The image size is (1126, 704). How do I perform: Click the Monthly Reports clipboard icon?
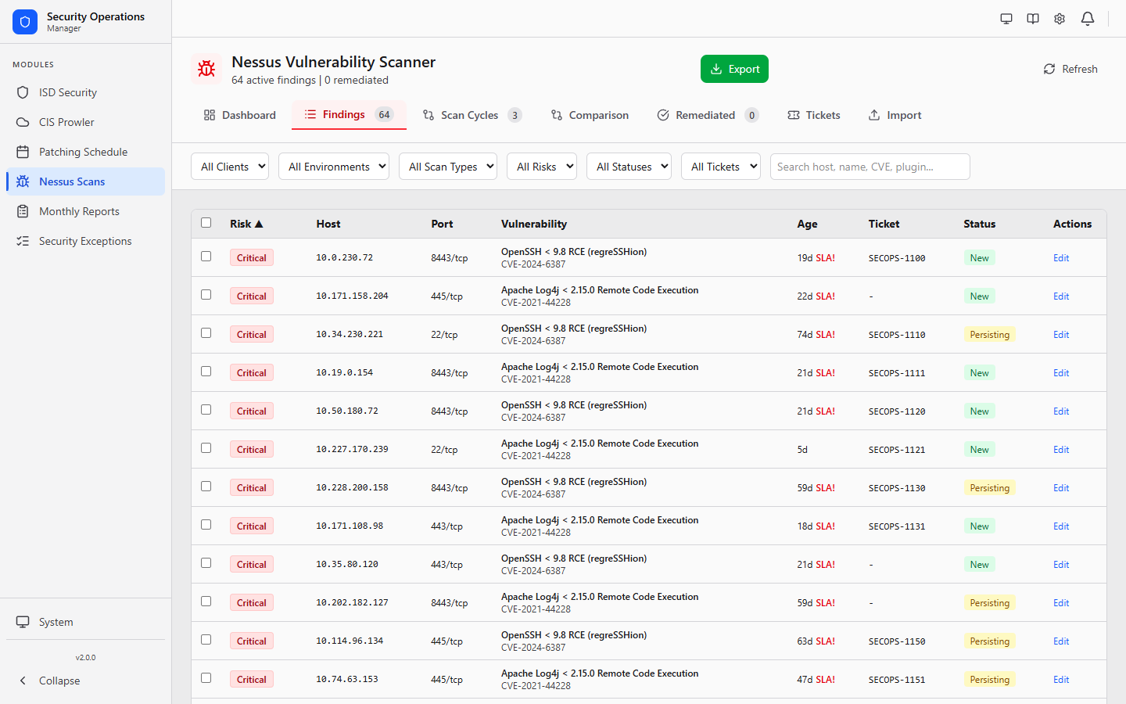pos(23,211)
